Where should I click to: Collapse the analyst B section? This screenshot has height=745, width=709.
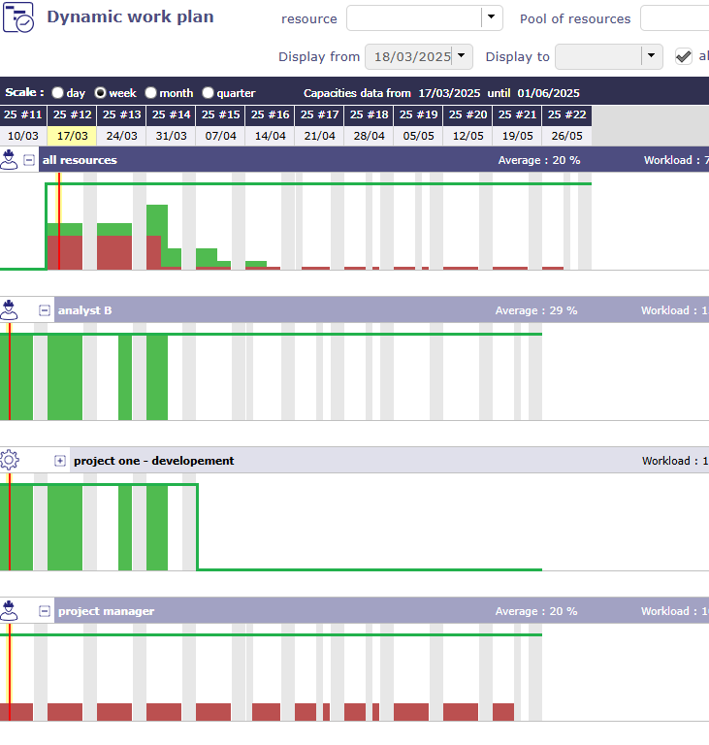click(x=45, y=310)
